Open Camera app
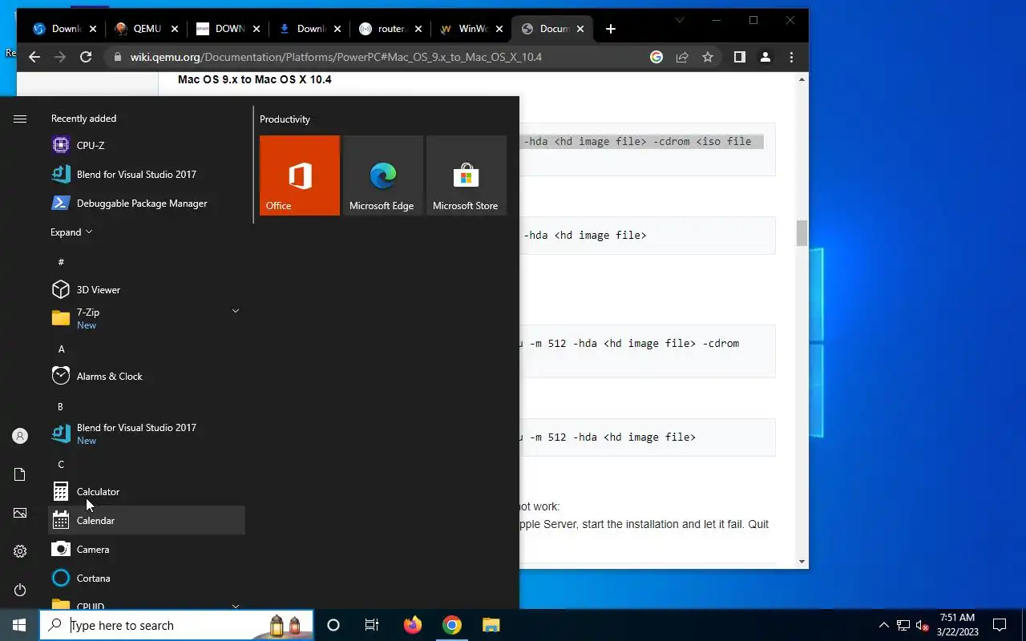 coord(147,549)
